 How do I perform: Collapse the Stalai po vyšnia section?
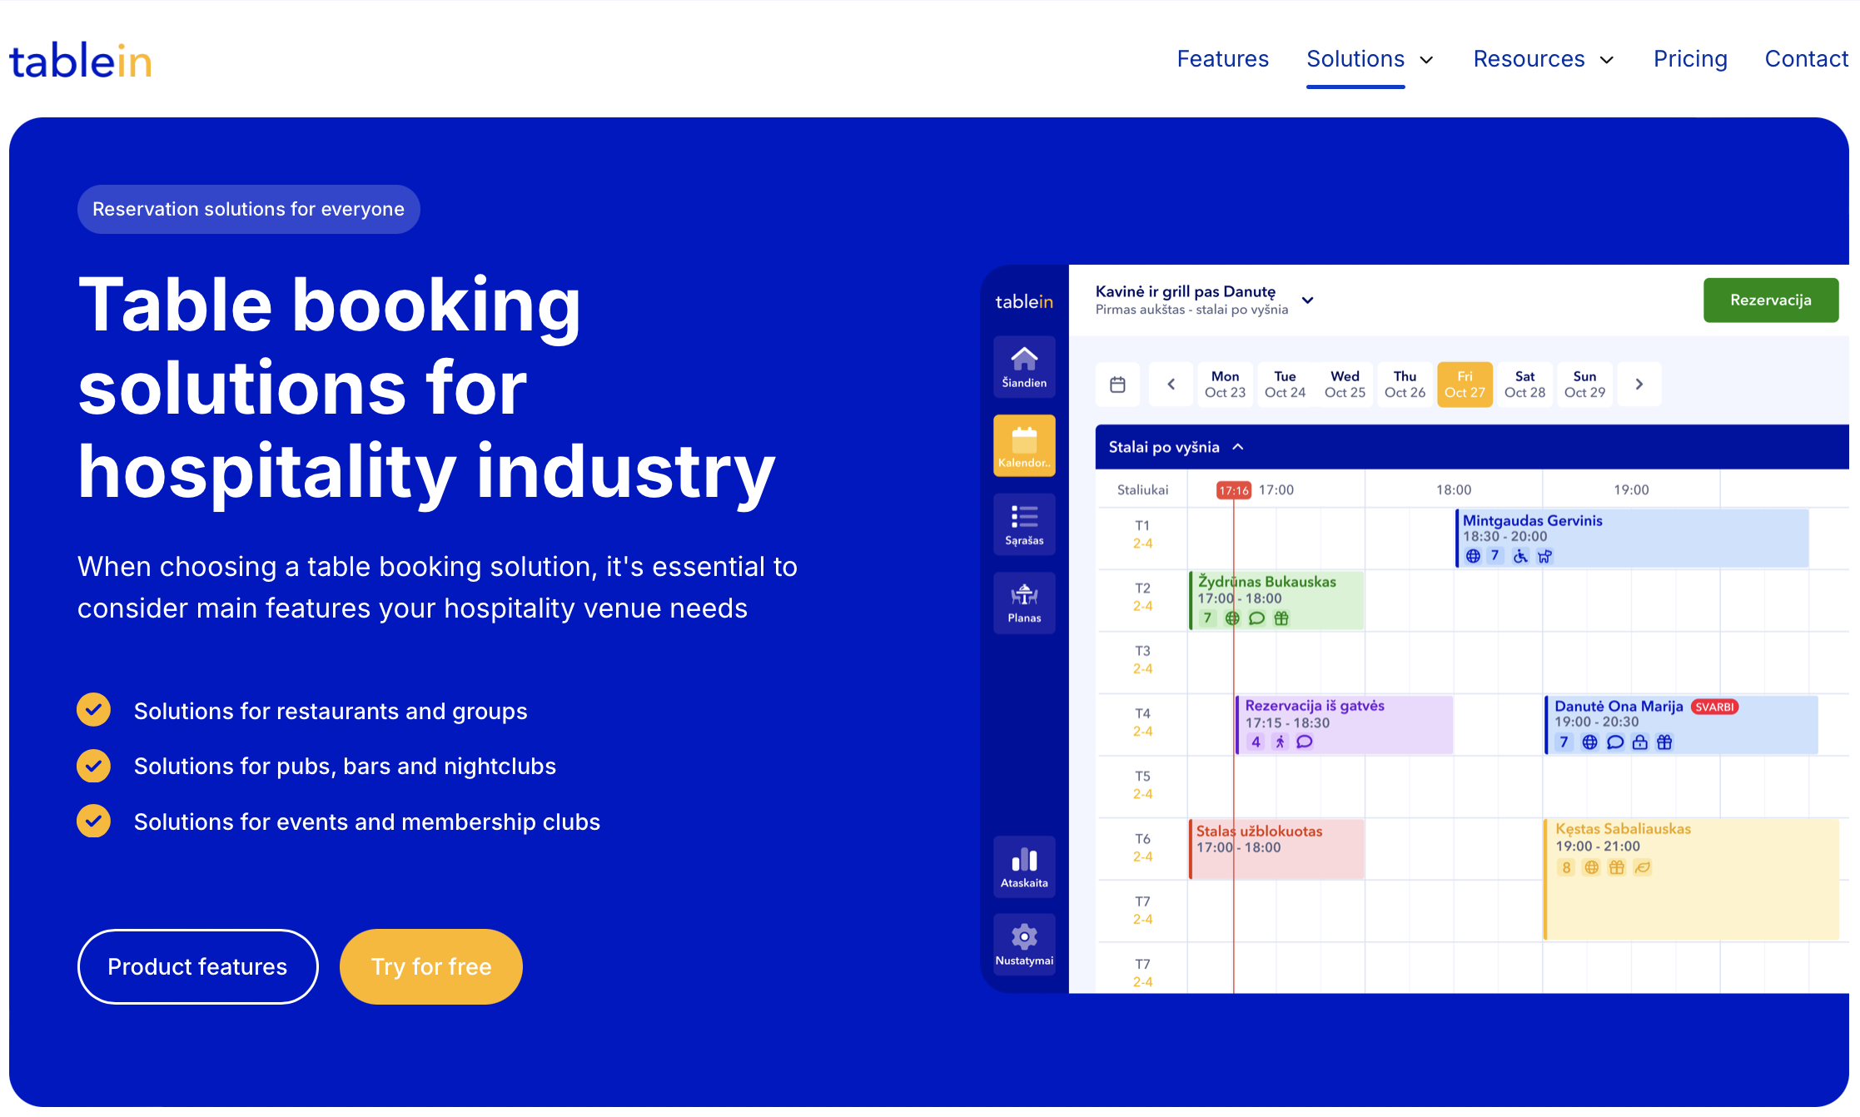click(x=1238, y=447)
